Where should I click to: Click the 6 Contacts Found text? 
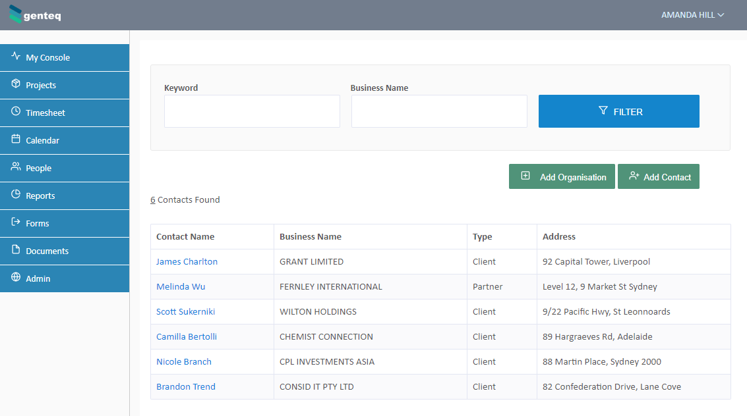point(185,199)
